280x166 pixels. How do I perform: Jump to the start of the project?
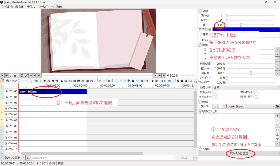tap(31, 75)
